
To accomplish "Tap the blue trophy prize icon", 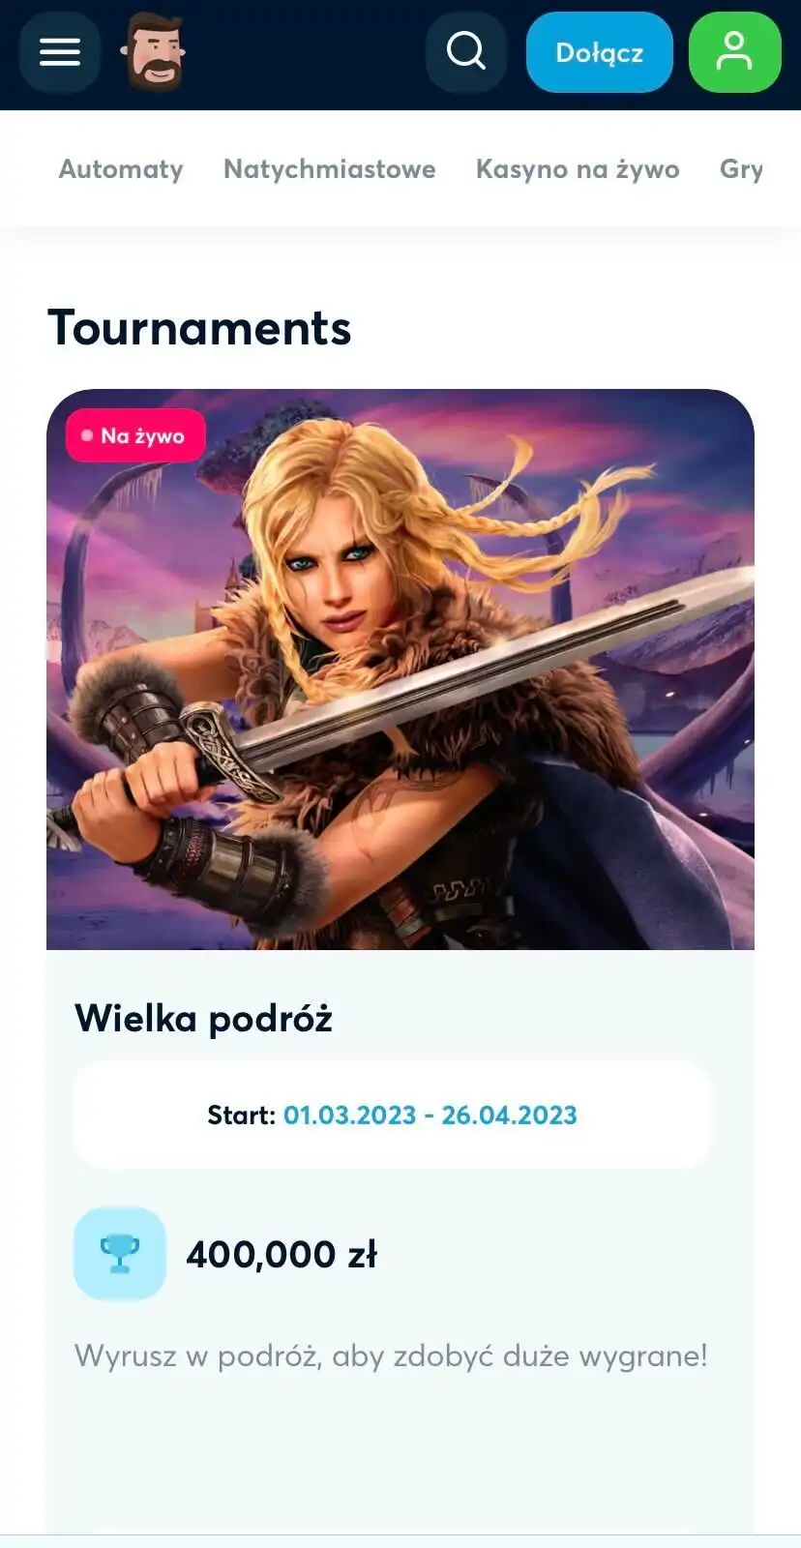I will (120, 1254).
